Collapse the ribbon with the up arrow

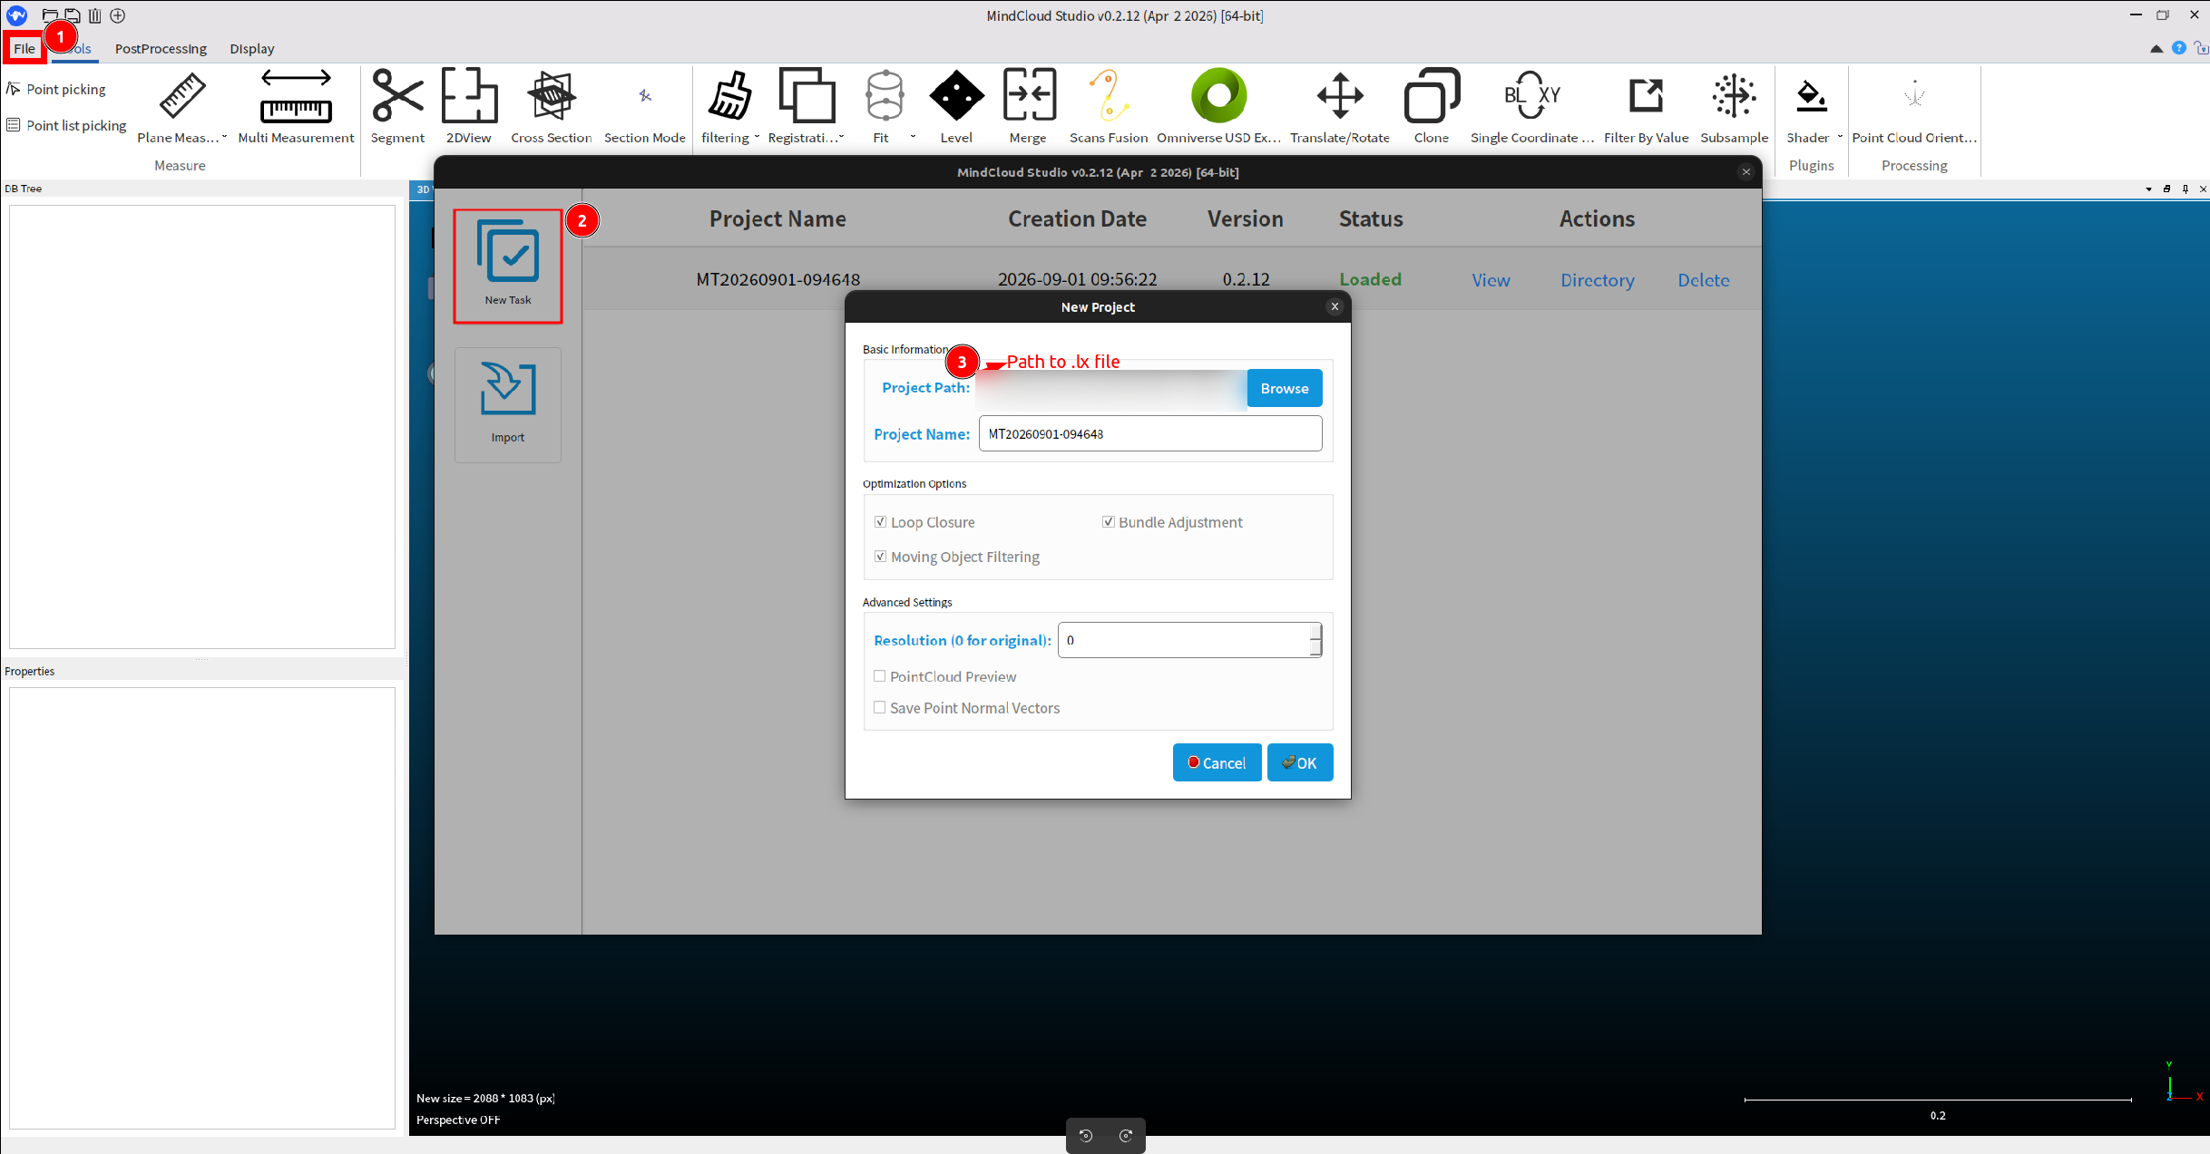2156,48
